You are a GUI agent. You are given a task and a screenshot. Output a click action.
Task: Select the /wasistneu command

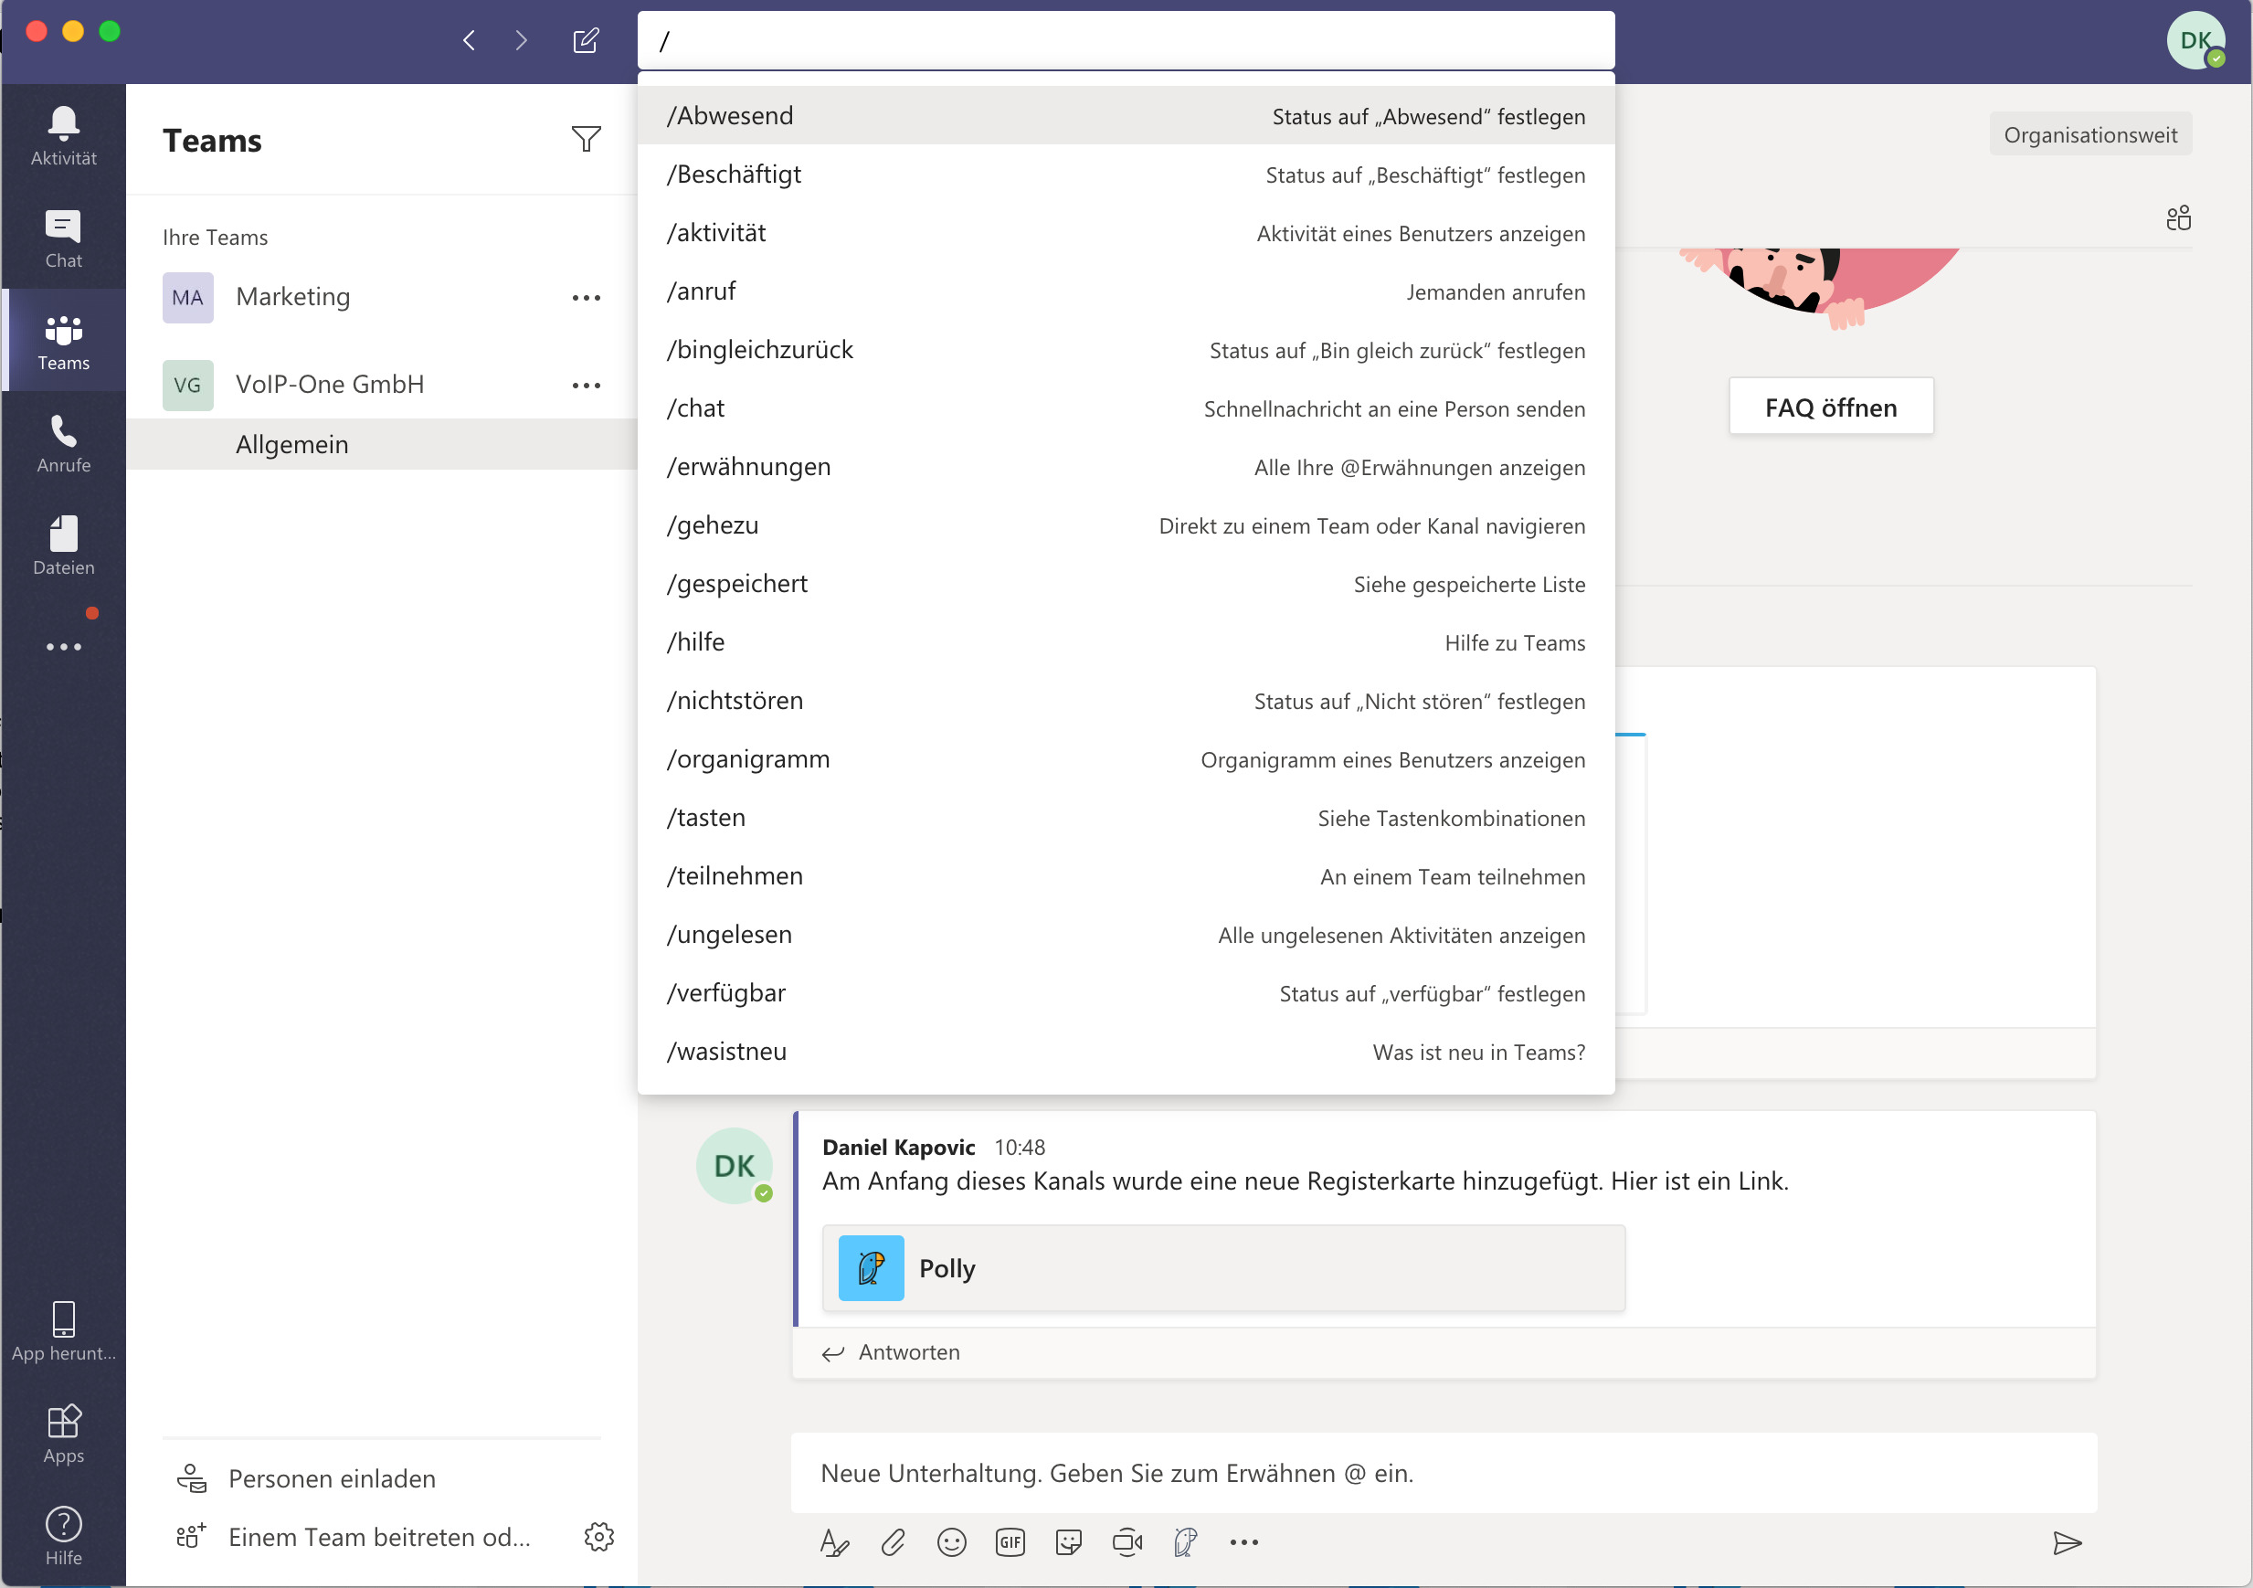click(1126, 1051)
